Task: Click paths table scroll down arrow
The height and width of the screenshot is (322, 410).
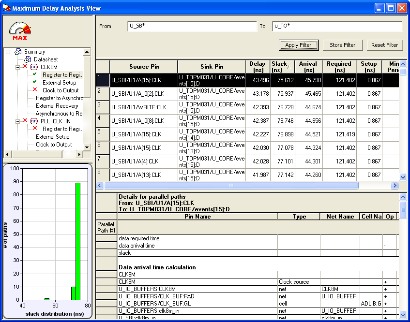Action: coord(403,177)
